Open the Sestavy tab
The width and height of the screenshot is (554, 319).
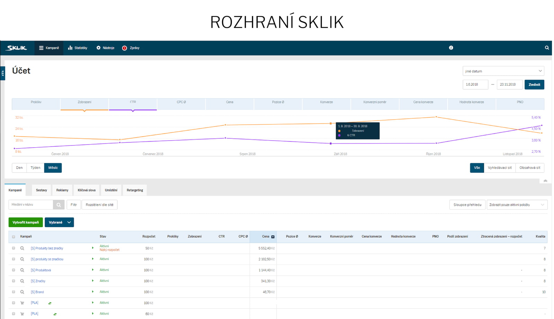41,190
